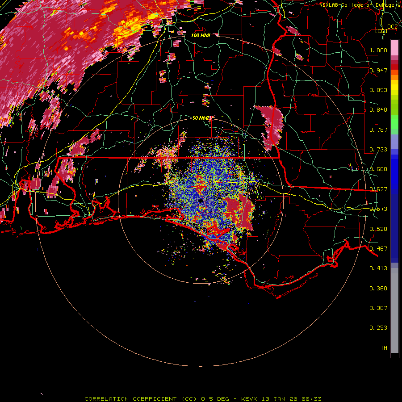
Task: Click the 0.307 scale value
Action: pos(378,308)
